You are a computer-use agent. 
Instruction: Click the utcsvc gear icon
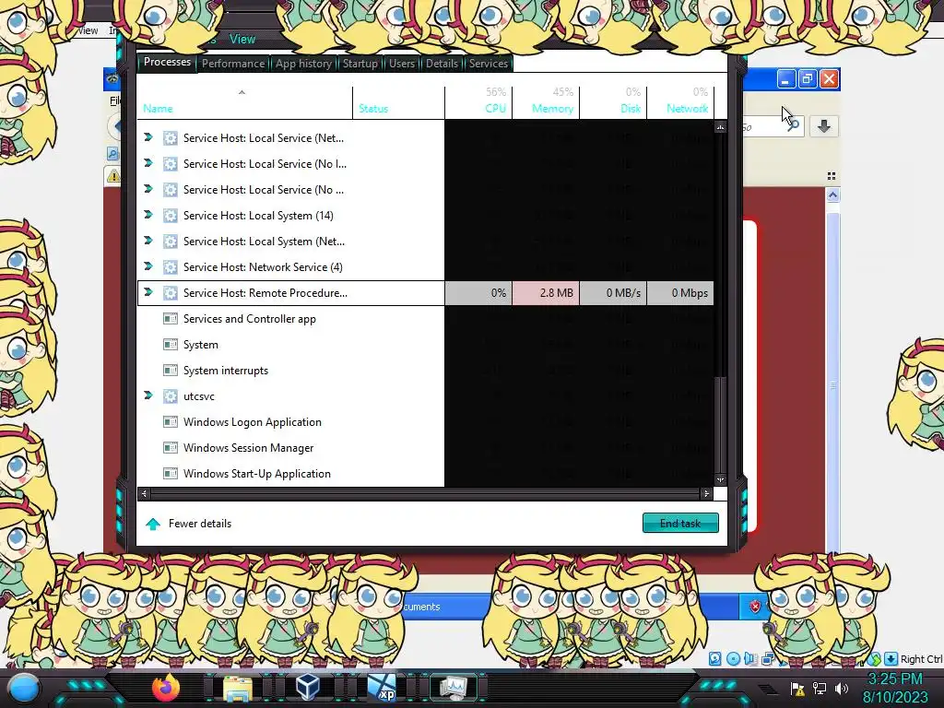[171, 396]
